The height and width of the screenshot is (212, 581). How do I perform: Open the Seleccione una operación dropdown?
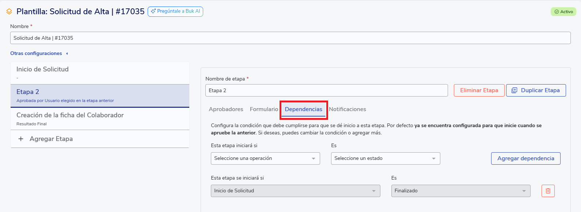click(x=265, y=158)
